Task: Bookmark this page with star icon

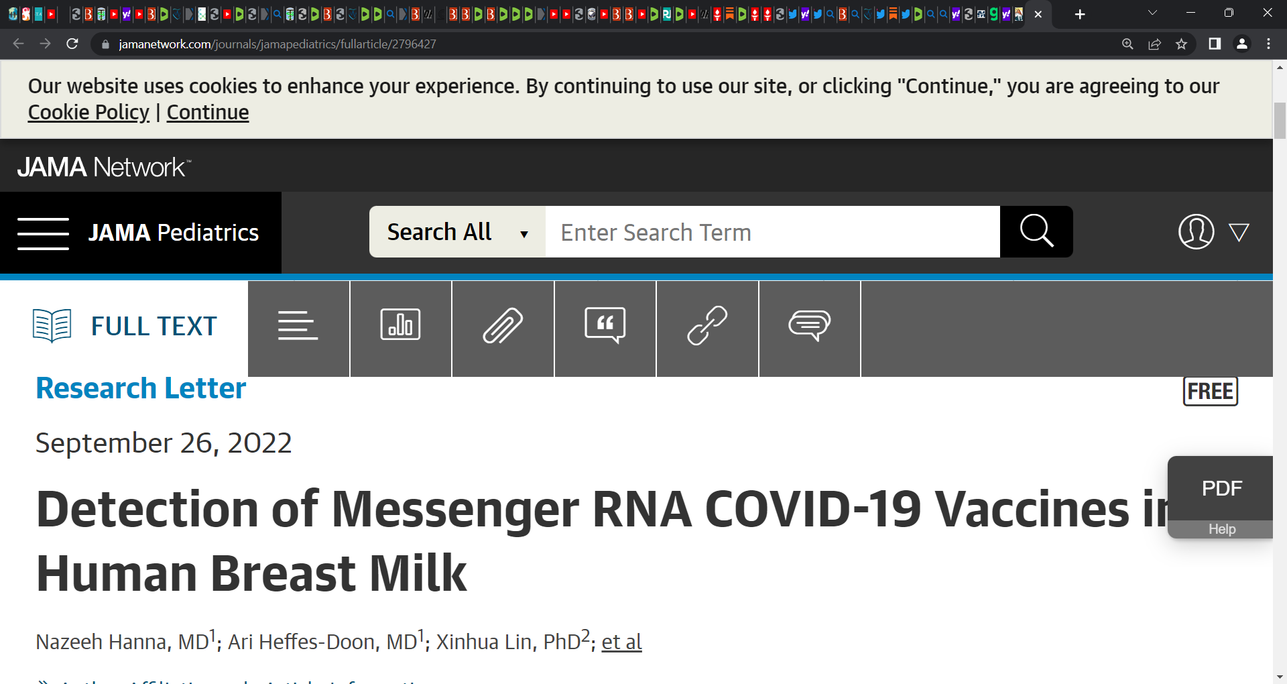Action: pyautogui.click(x=1181, y=44)
